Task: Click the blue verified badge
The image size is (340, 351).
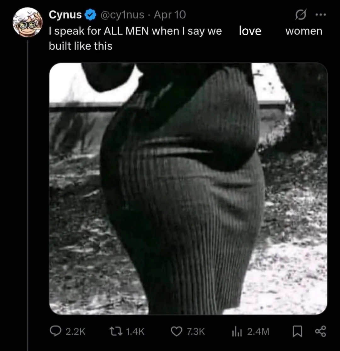Action: click(x=91, y=15)
